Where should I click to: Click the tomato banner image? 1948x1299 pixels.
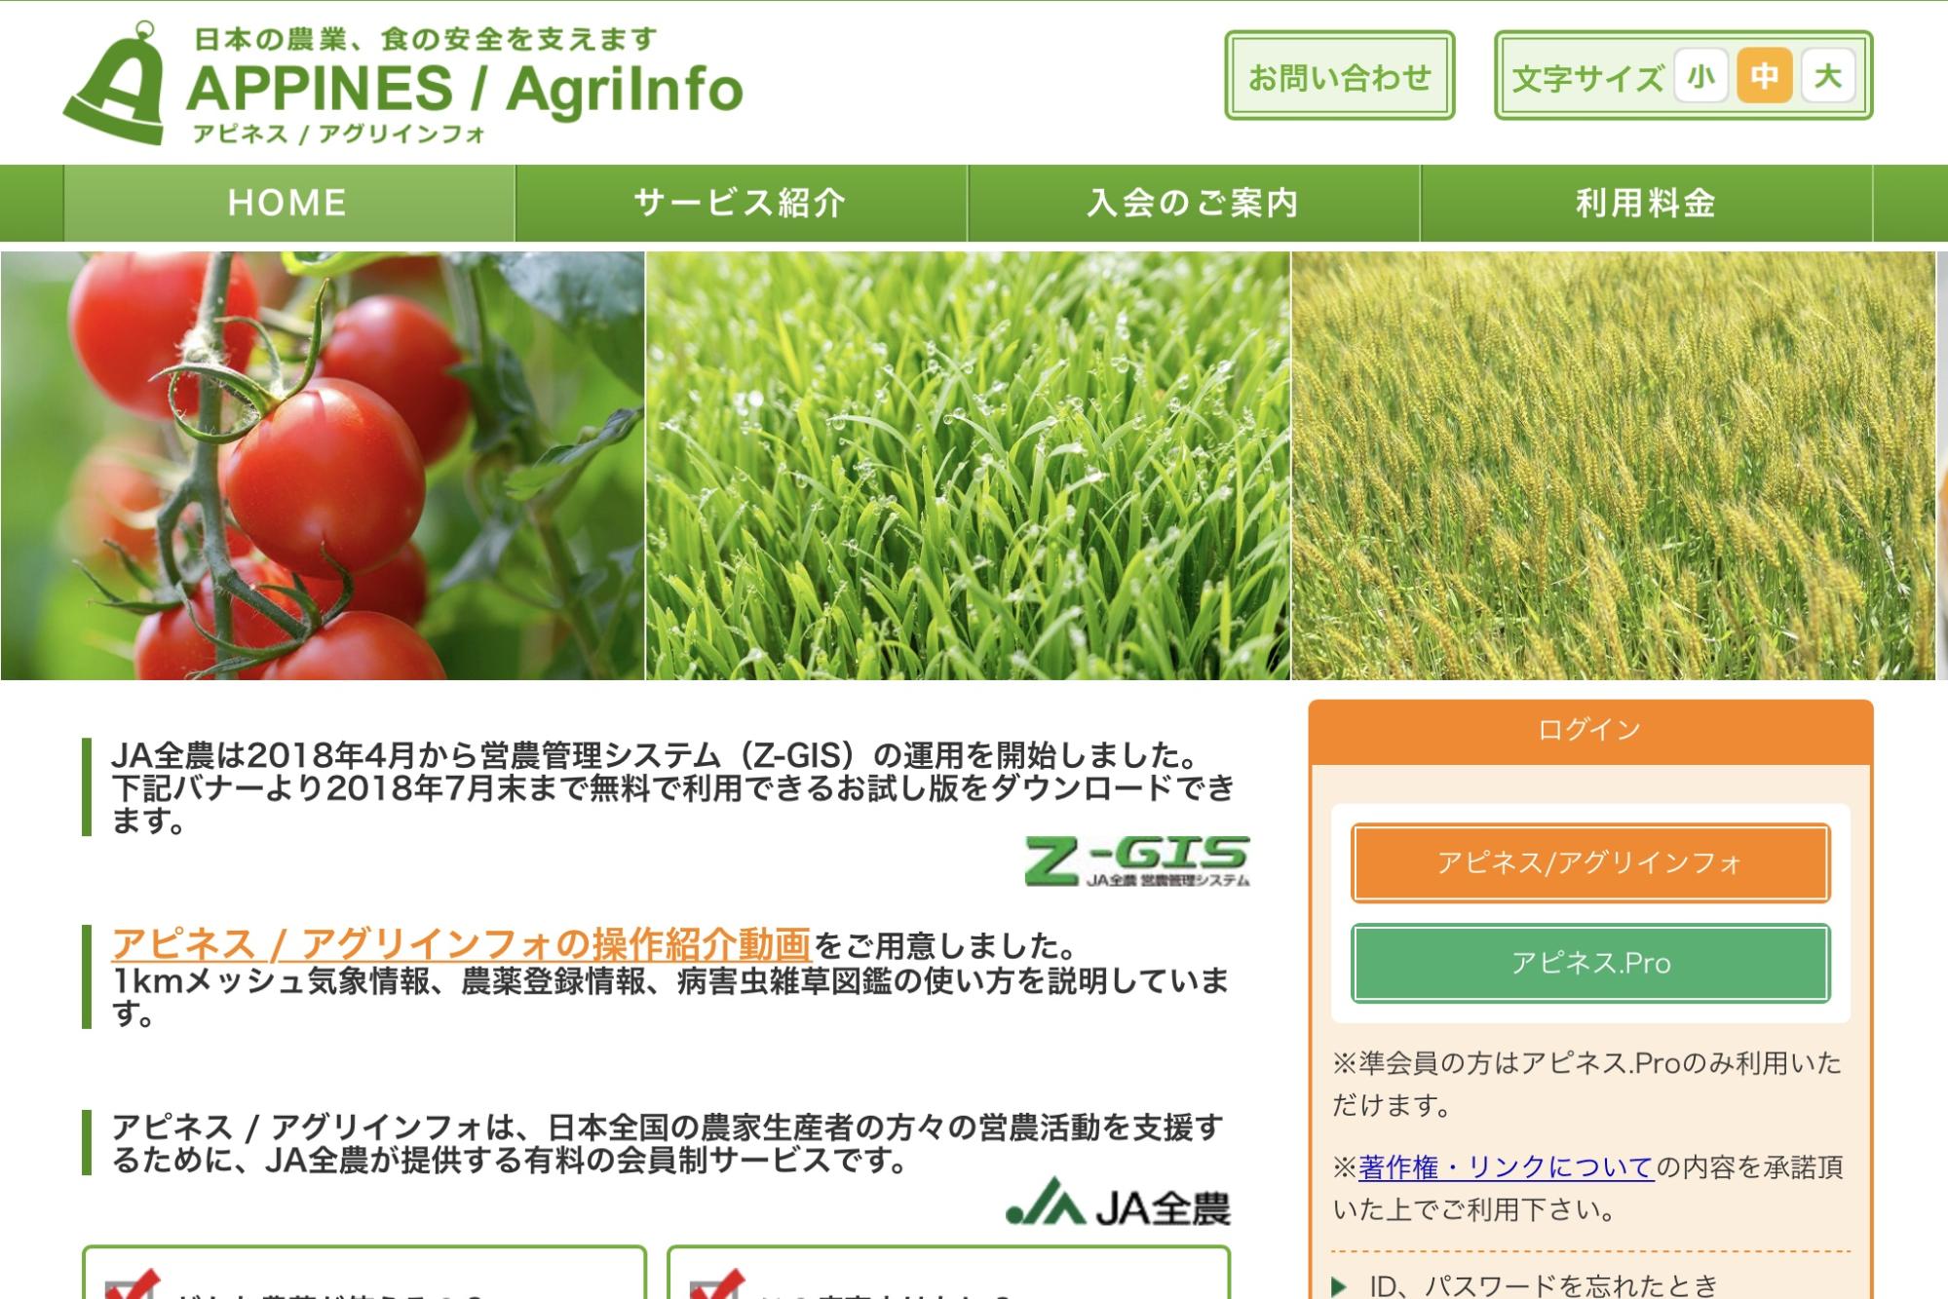pyautogui.click(x=323, y=466)
